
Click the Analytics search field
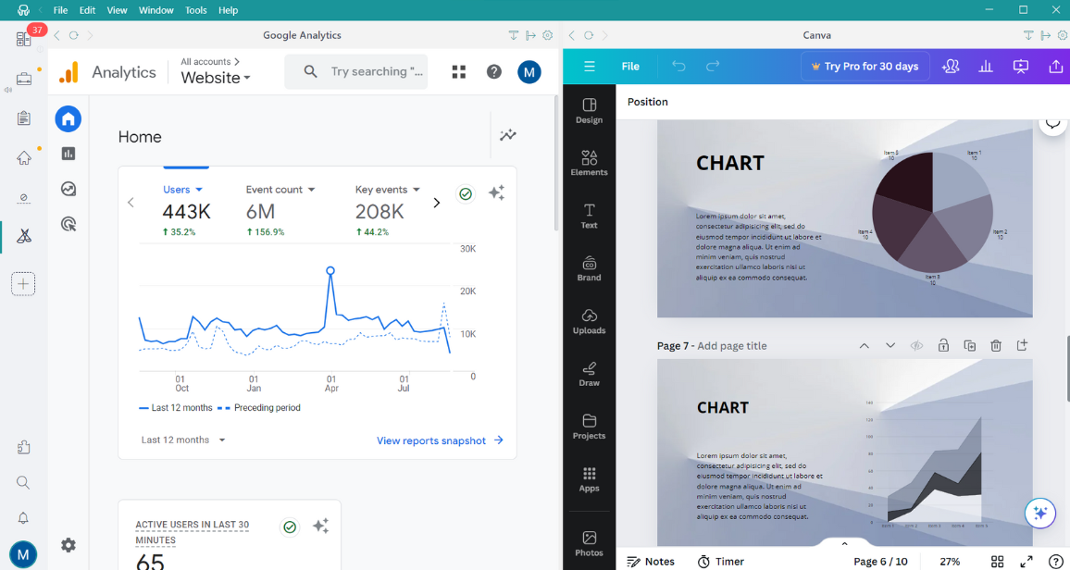pyautogui.click(x=376, y=71)
